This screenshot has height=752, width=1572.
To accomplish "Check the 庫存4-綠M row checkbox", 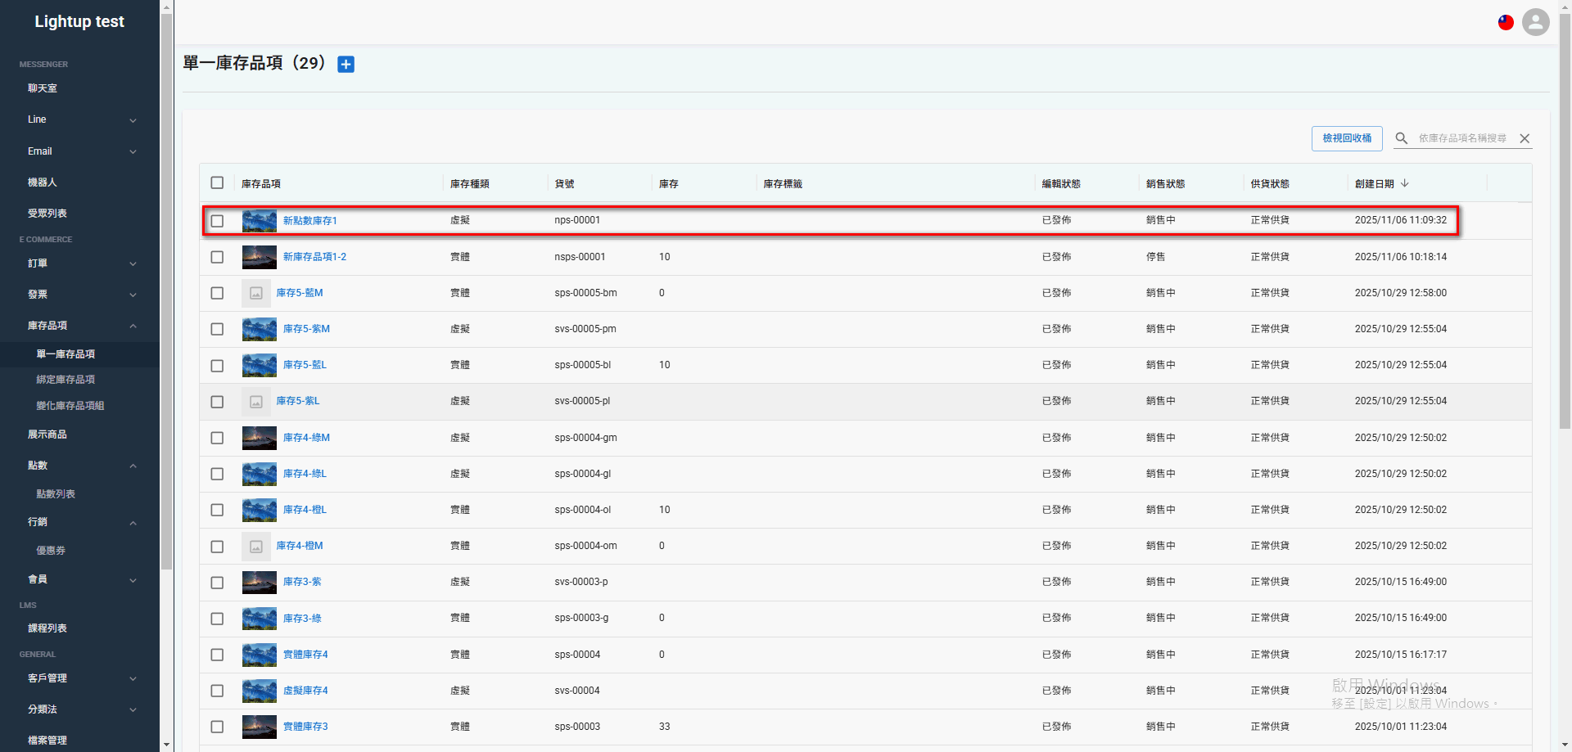I will [217, 438].
